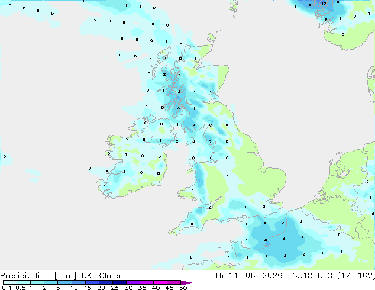Click the "45" legend scale label
Image resolution: width=375 pixels, height=290 pixels.
click(169, 288)
